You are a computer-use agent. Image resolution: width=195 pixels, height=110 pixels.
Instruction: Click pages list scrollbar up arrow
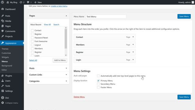pyautogui.click(x=66, y=28)
